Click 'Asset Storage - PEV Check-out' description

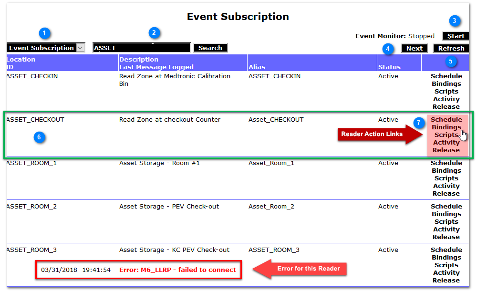click(169, 207)
